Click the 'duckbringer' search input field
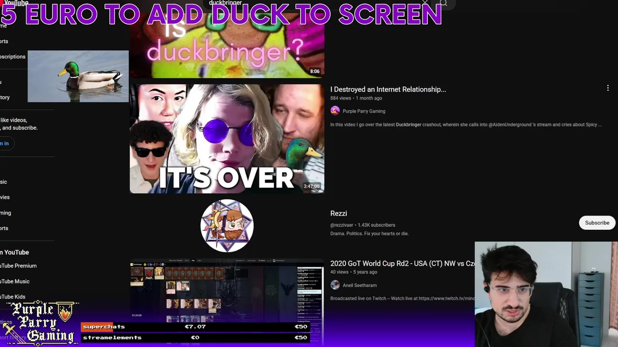 pyautogui.click(x=309, y=3)
